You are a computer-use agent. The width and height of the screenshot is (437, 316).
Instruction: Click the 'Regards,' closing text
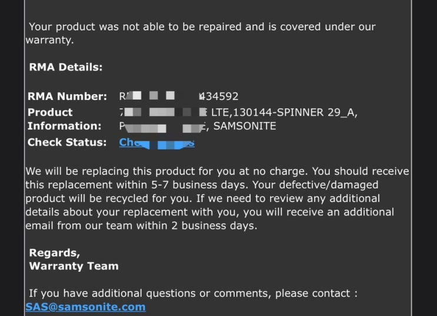(x=55, y=253)
